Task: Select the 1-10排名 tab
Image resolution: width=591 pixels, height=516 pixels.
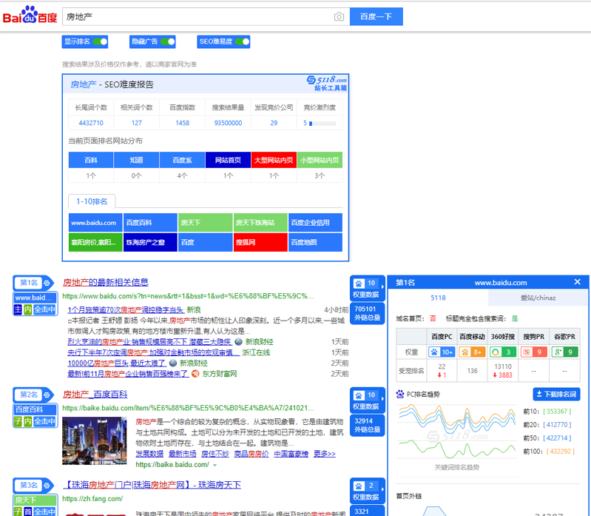Action: (x=92, y=201)
